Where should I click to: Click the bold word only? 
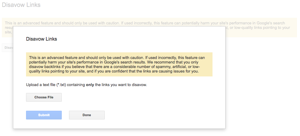tap(90, 85)
